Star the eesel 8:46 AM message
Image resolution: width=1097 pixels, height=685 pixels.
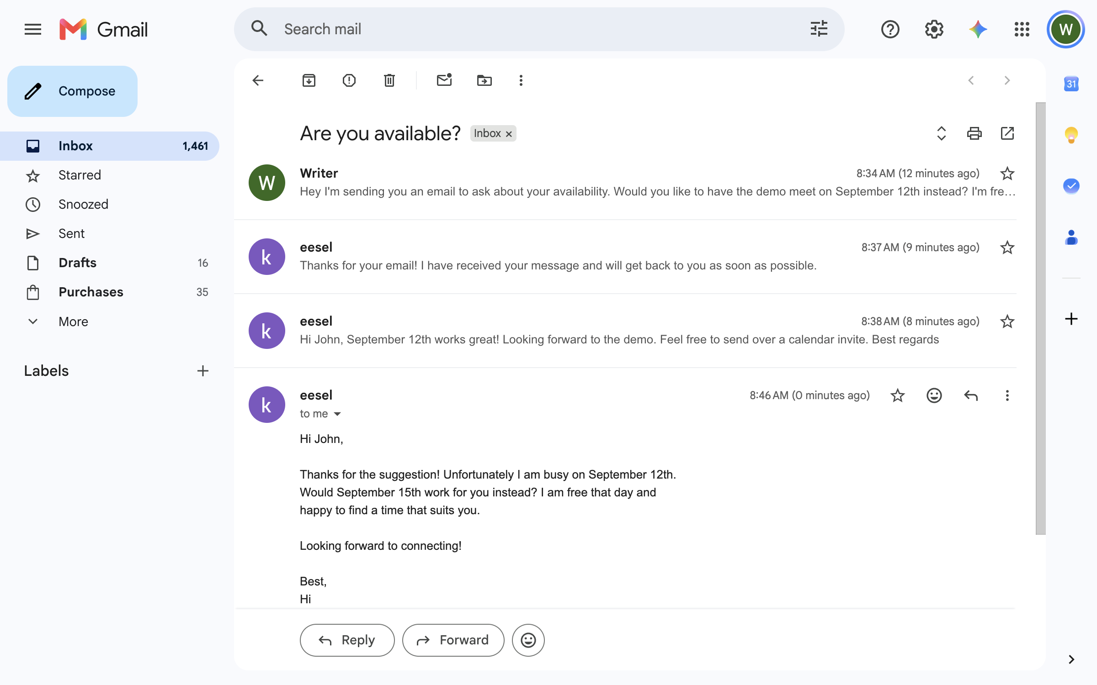tap(898, 395)
